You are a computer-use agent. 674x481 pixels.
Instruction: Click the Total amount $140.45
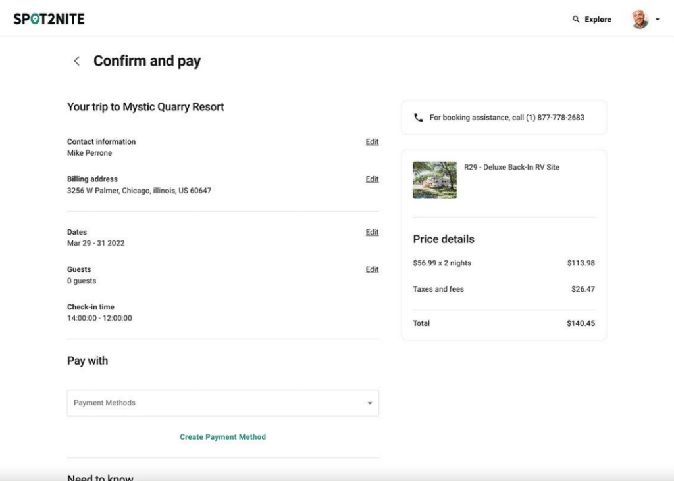581,323
